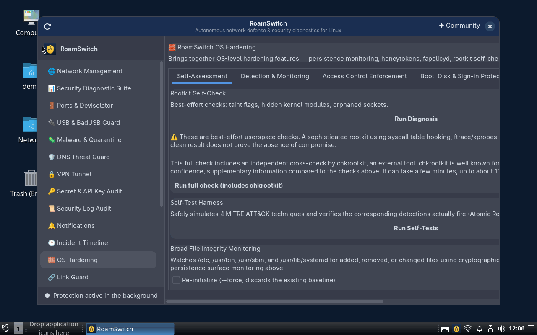Click the key icon beside Secret & API Key Audit
The width and height of the screenshot is (537, 335).
pyautogui.click(x=52, y=191)
